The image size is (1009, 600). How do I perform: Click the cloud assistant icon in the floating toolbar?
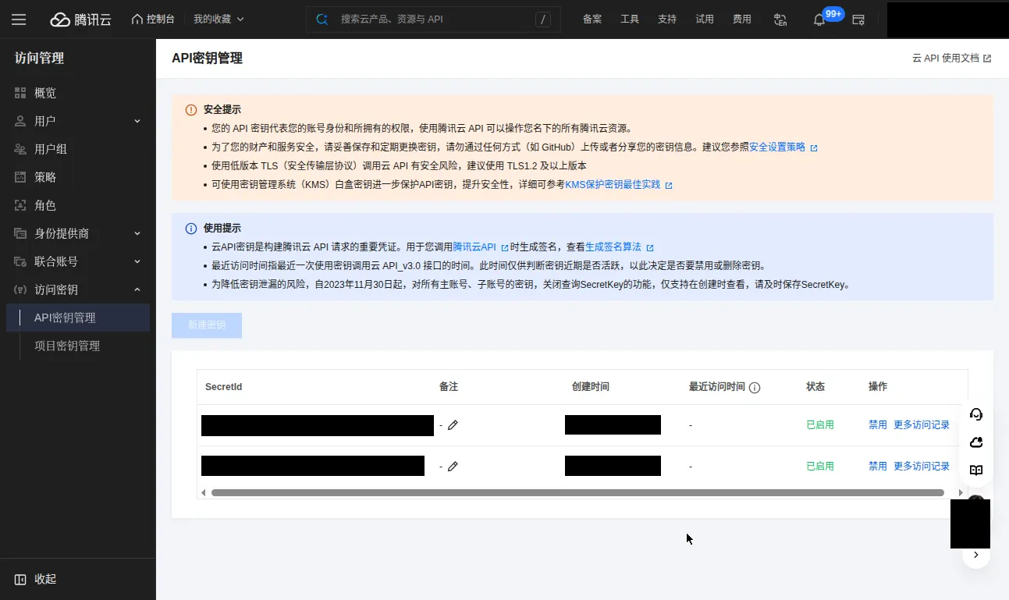click(976, 442)
